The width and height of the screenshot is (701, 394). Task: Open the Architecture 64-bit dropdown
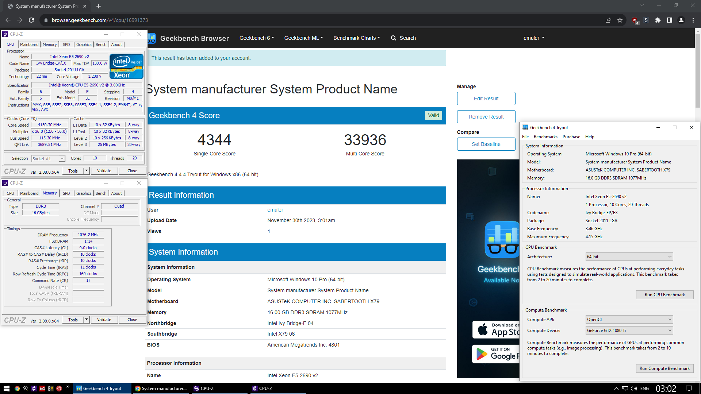click(629, 257)
